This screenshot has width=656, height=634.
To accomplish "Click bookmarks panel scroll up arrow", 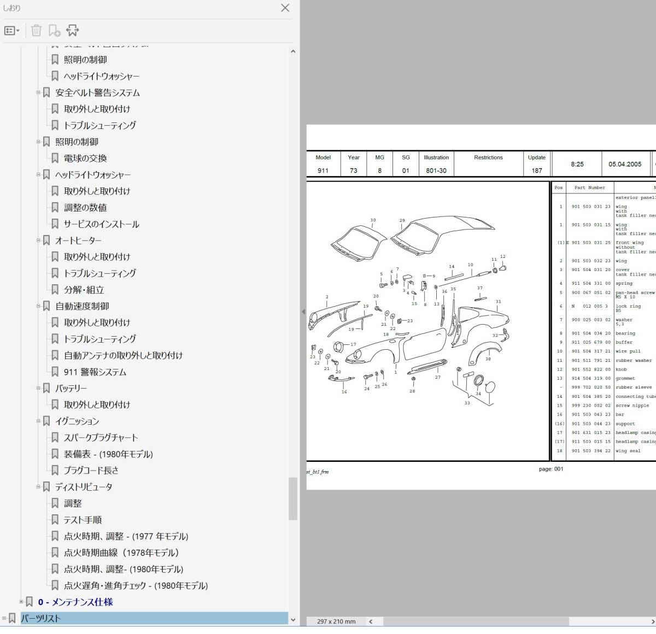I will pos(293,51).
